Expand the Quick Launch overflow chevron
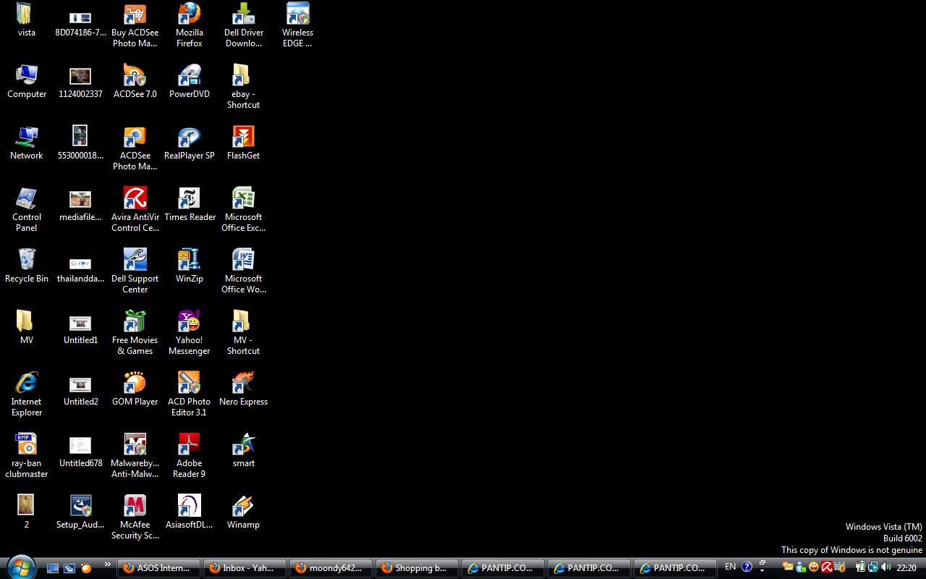Screen dimensions: 926x579 point(108,565)
